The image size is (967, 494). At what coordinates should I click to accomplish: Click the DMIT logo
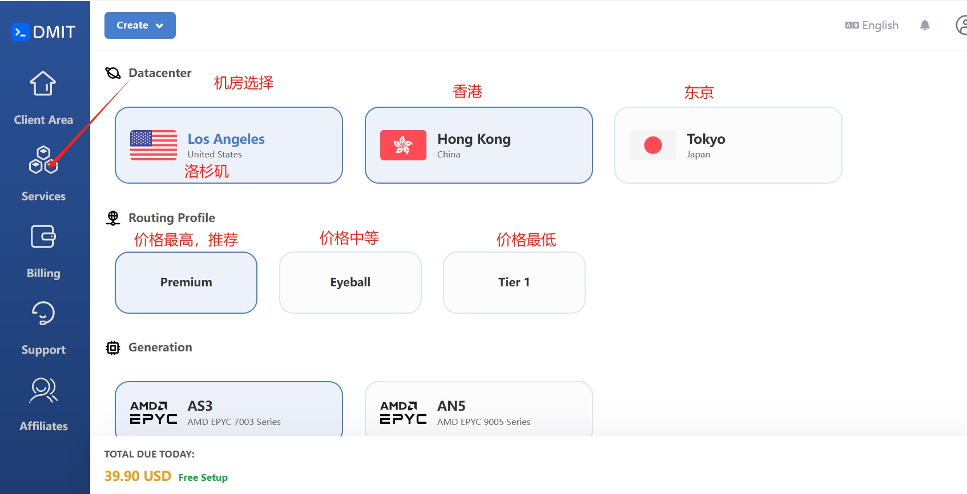click(x=43, y=32)
